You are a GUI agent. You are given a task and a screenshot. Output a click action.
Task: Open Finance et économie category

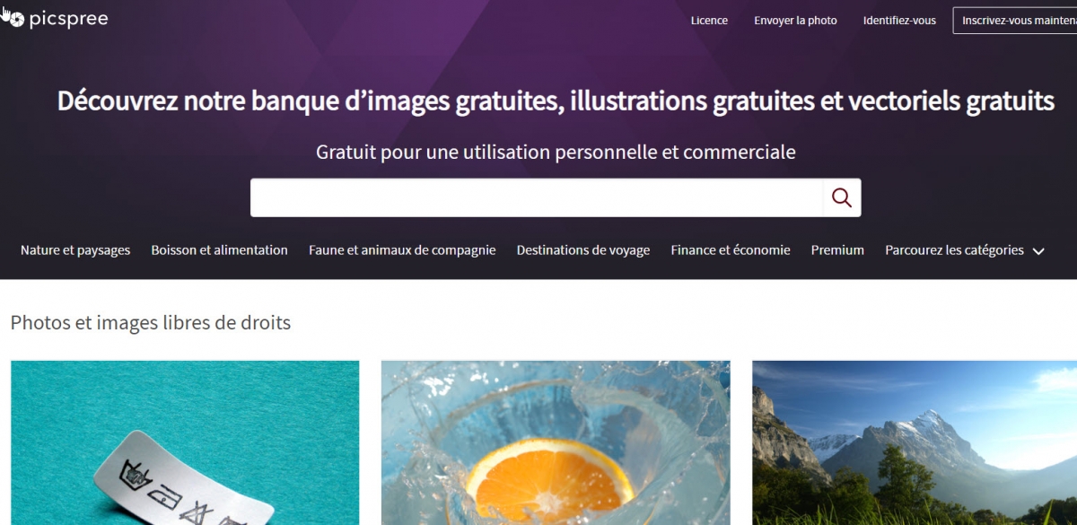731,250
